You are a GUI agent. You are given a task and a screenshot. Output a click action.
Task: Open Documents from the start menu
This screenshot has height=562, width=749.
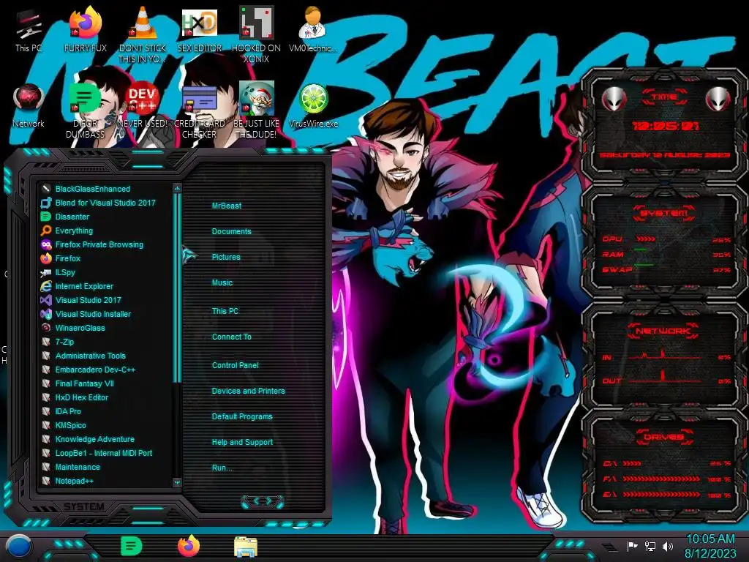coord(231,231)
